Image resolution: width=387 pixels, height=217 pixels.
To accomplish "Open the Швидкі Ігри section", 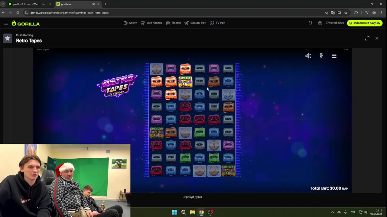I will click(x=195, y=23).
